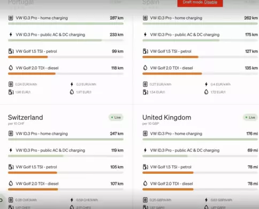Click lightning icon beside 0.59 CHF/kWh price
Screen dimensions: 259x209
pos(72,200)
